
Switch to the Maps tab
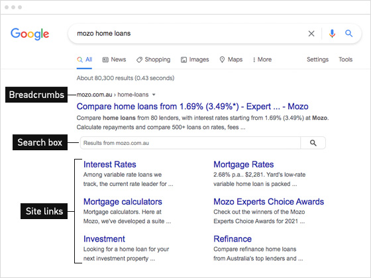tap(231, 60)
